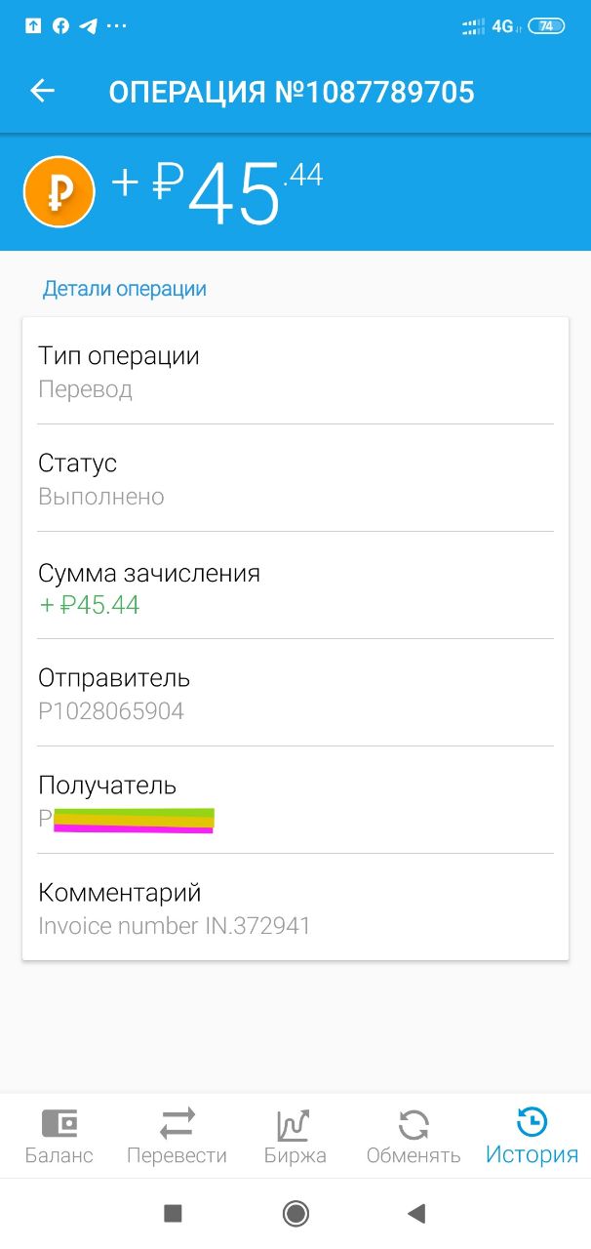Tap the Invoice number IN.372941 comment
The image size is (591, 1249).
(x=174, y=926)
